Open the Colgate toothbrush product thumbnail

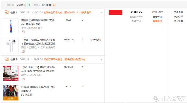click(11, 26)
